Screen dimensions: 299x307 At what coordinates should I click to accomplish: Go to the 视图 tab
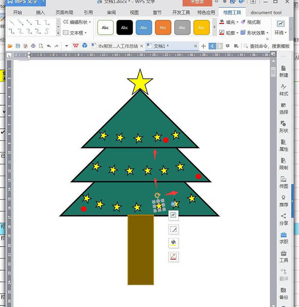(x=134, y=12)
